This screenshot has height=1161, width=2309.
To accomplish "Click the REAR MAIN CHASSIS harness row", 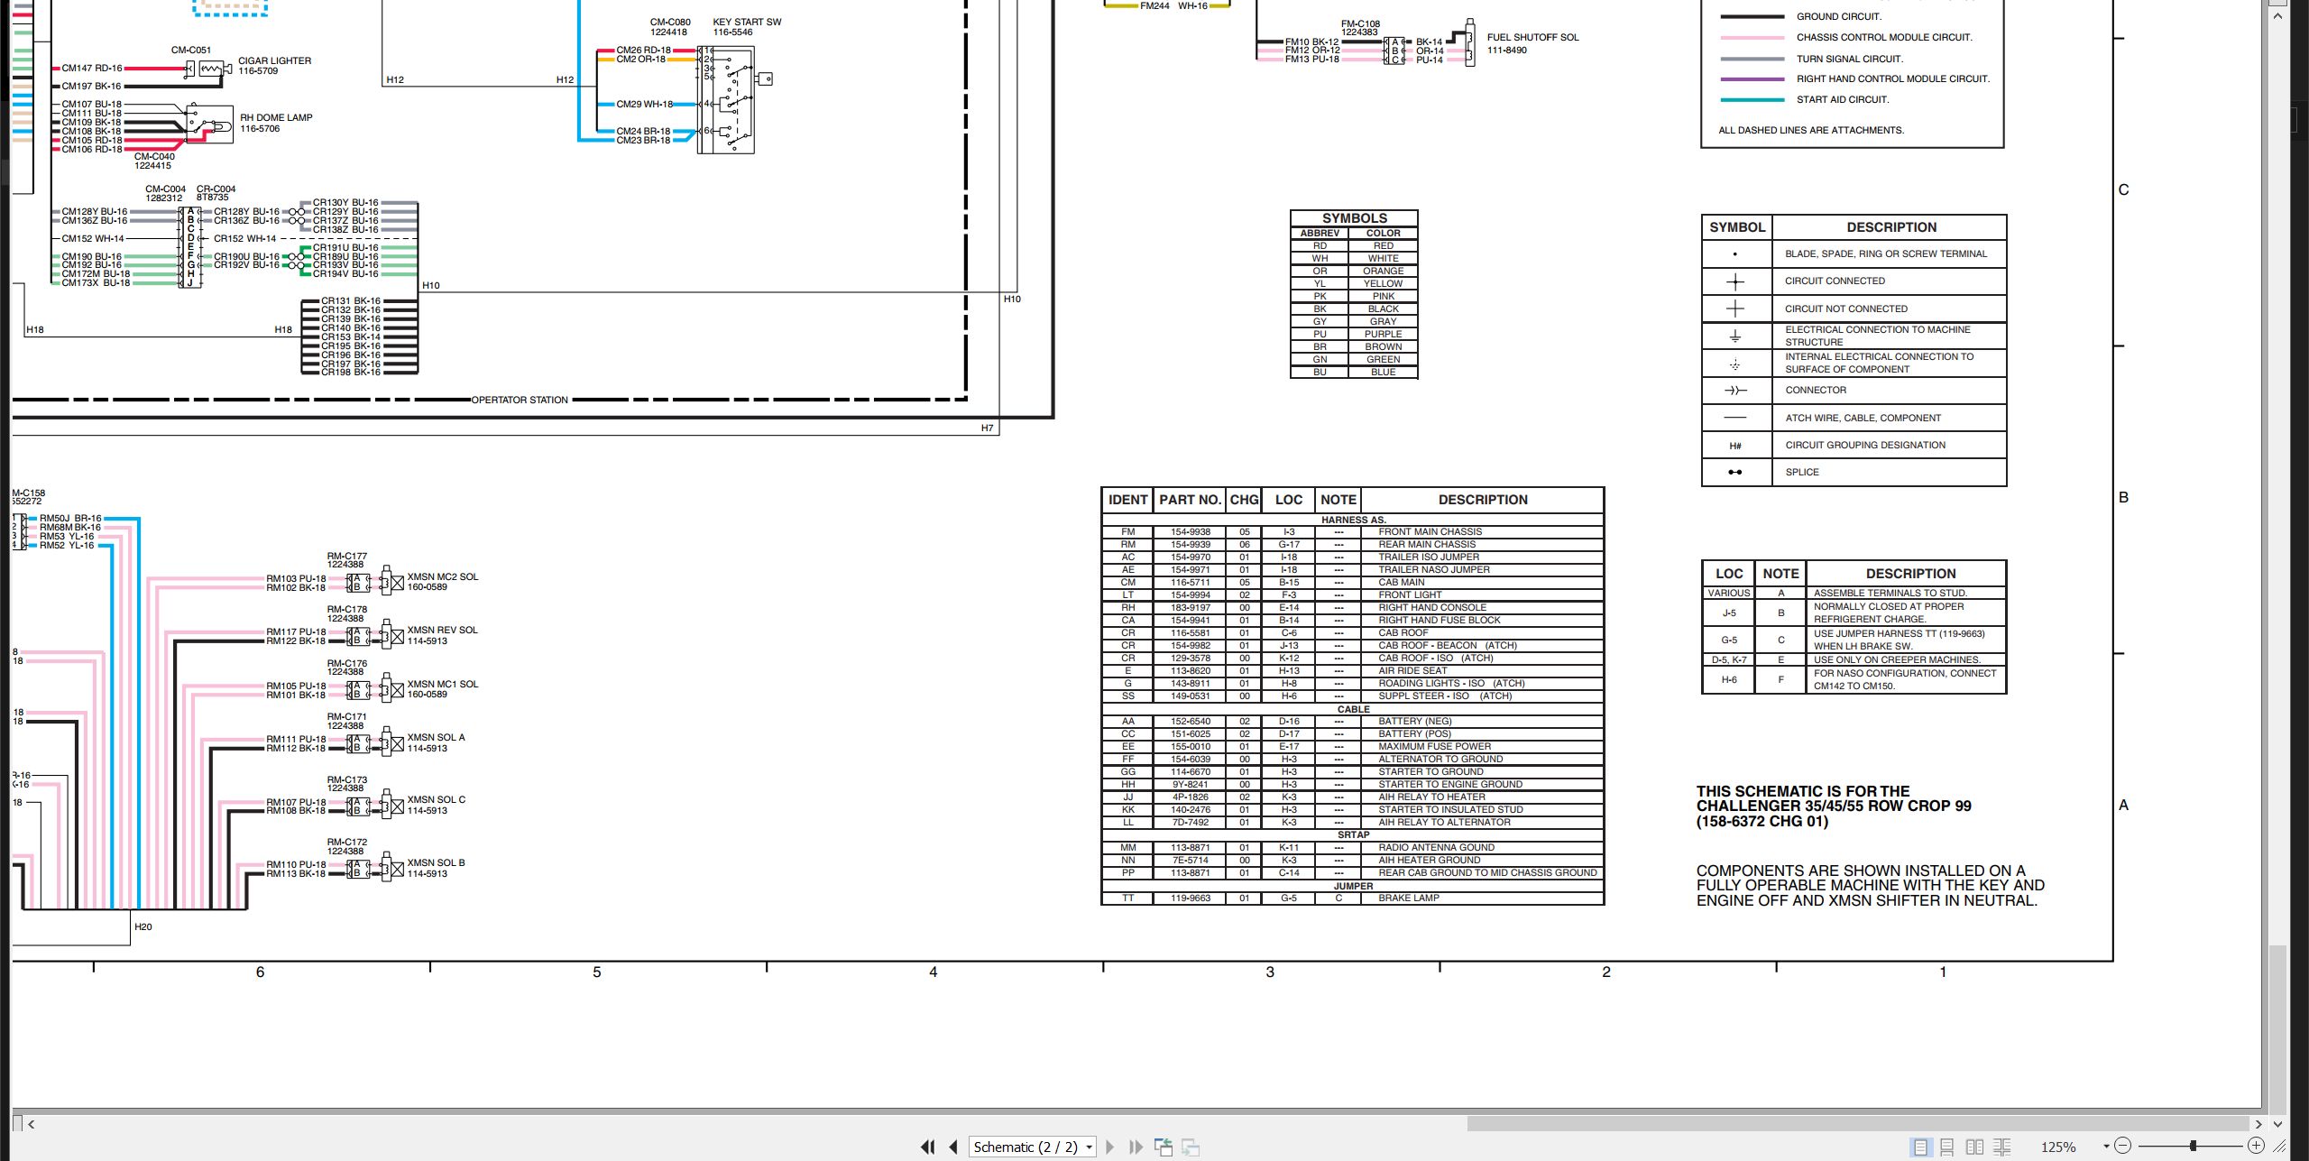I will [1352, 545].
